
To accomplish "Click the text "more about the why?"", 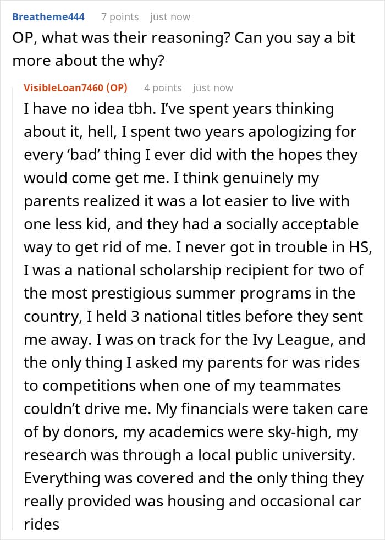I will [x=88, y=60].
